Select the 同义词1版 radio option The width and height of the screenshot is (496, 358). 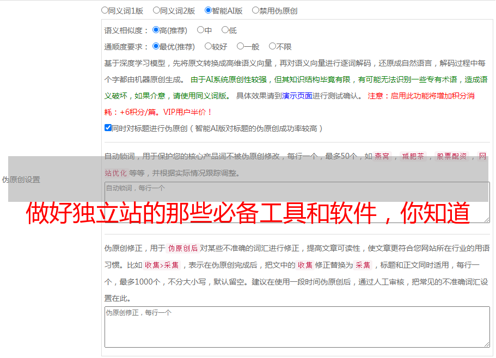pos(105,10)
